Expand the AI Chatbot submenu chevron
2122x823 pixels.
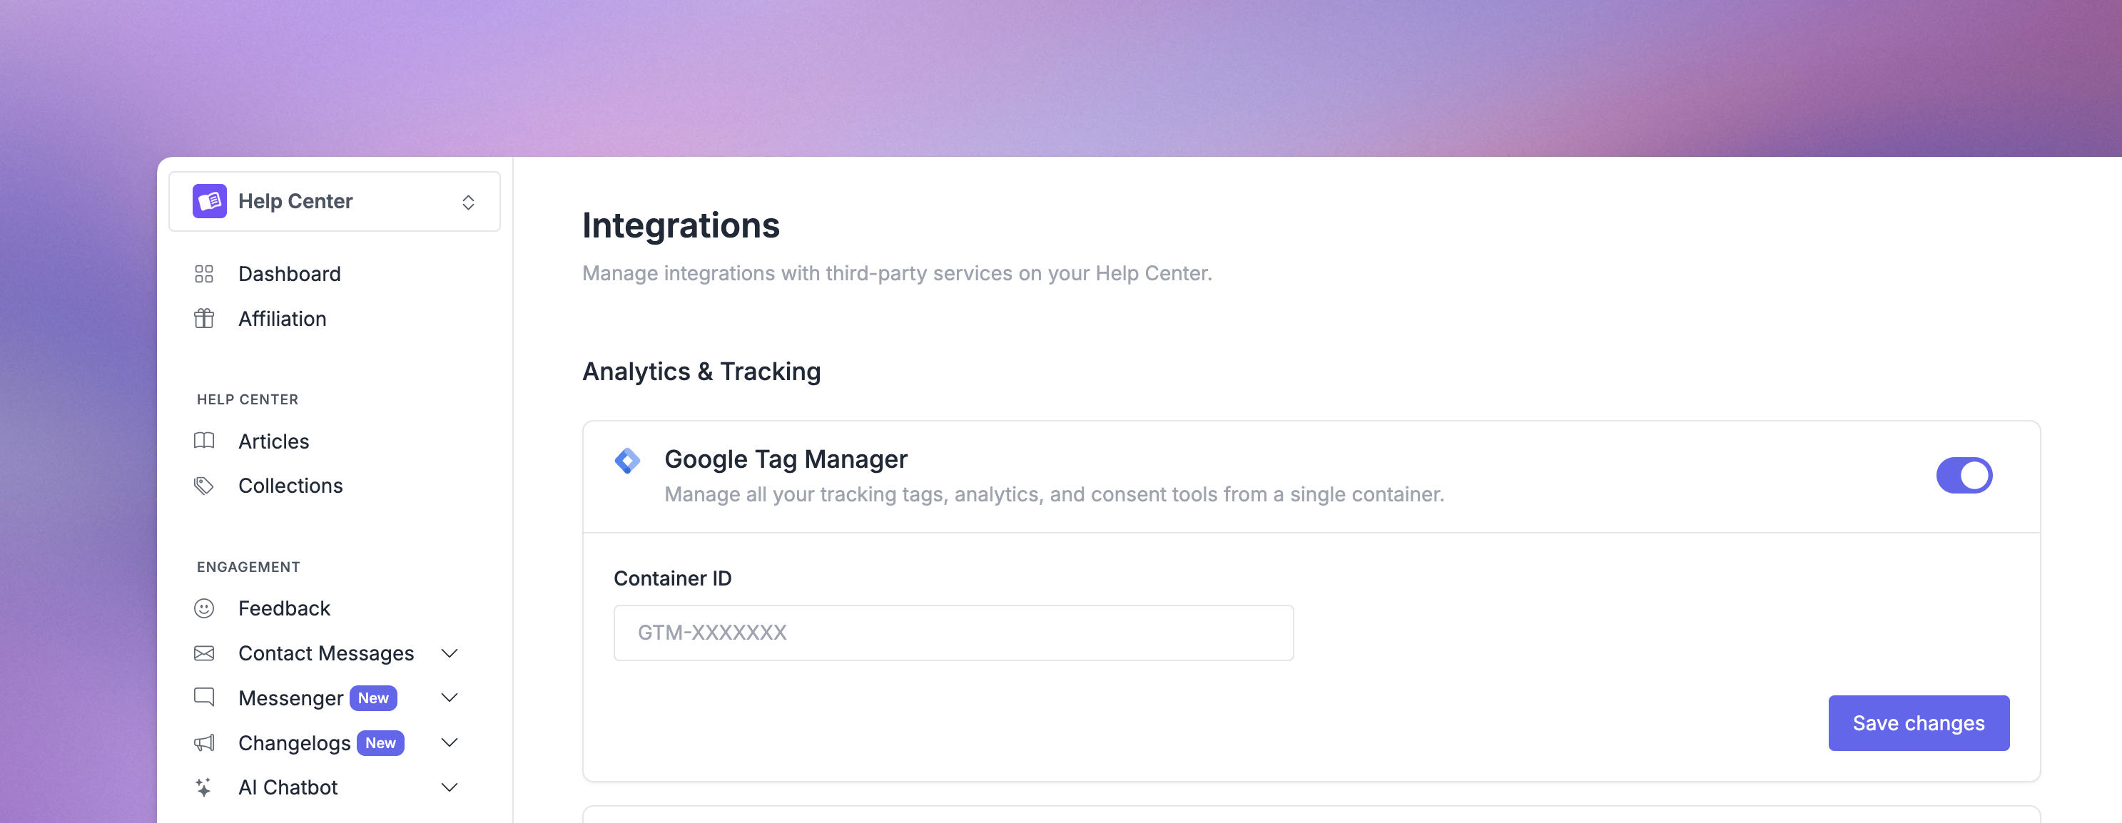(450, 787)
